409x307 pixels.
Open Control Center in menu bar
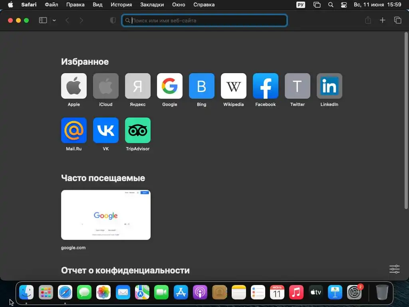344,5
